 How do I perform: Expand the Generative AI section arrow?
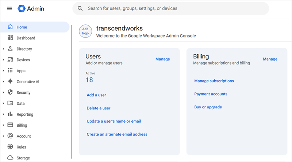click(3, 82)
